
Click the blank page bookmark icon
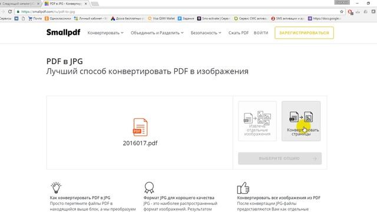[x=24, y=18]
